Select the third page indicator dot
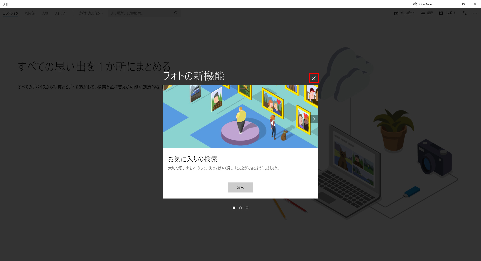This screenshot has width=481, height=261. click(247, 208)
